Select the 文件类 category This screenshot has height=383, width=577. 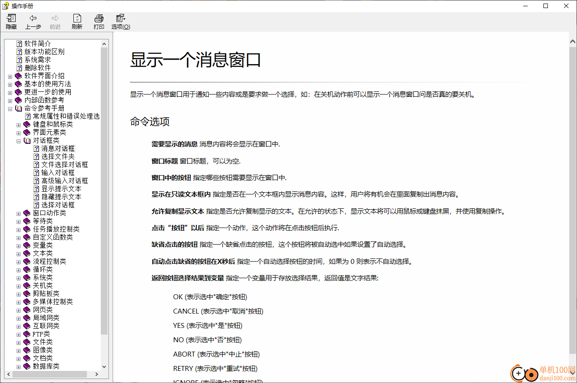43,342
